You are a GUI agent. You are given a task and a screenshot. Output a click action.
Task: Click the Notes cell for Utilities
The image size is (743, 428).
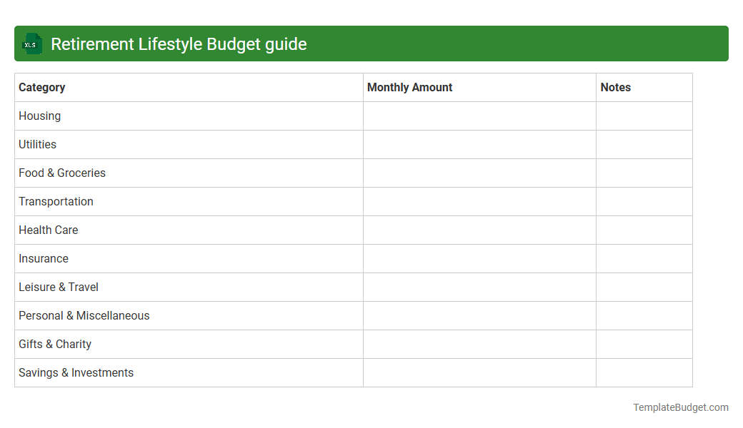coord(644,144)
